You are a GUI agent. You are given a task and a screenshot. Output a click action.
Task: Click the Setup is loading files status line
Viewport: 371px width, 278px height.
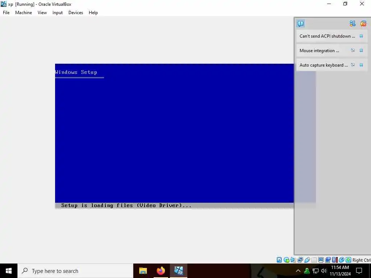(126, 206)
